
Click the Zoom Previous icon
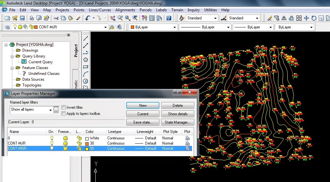(135, 18)
